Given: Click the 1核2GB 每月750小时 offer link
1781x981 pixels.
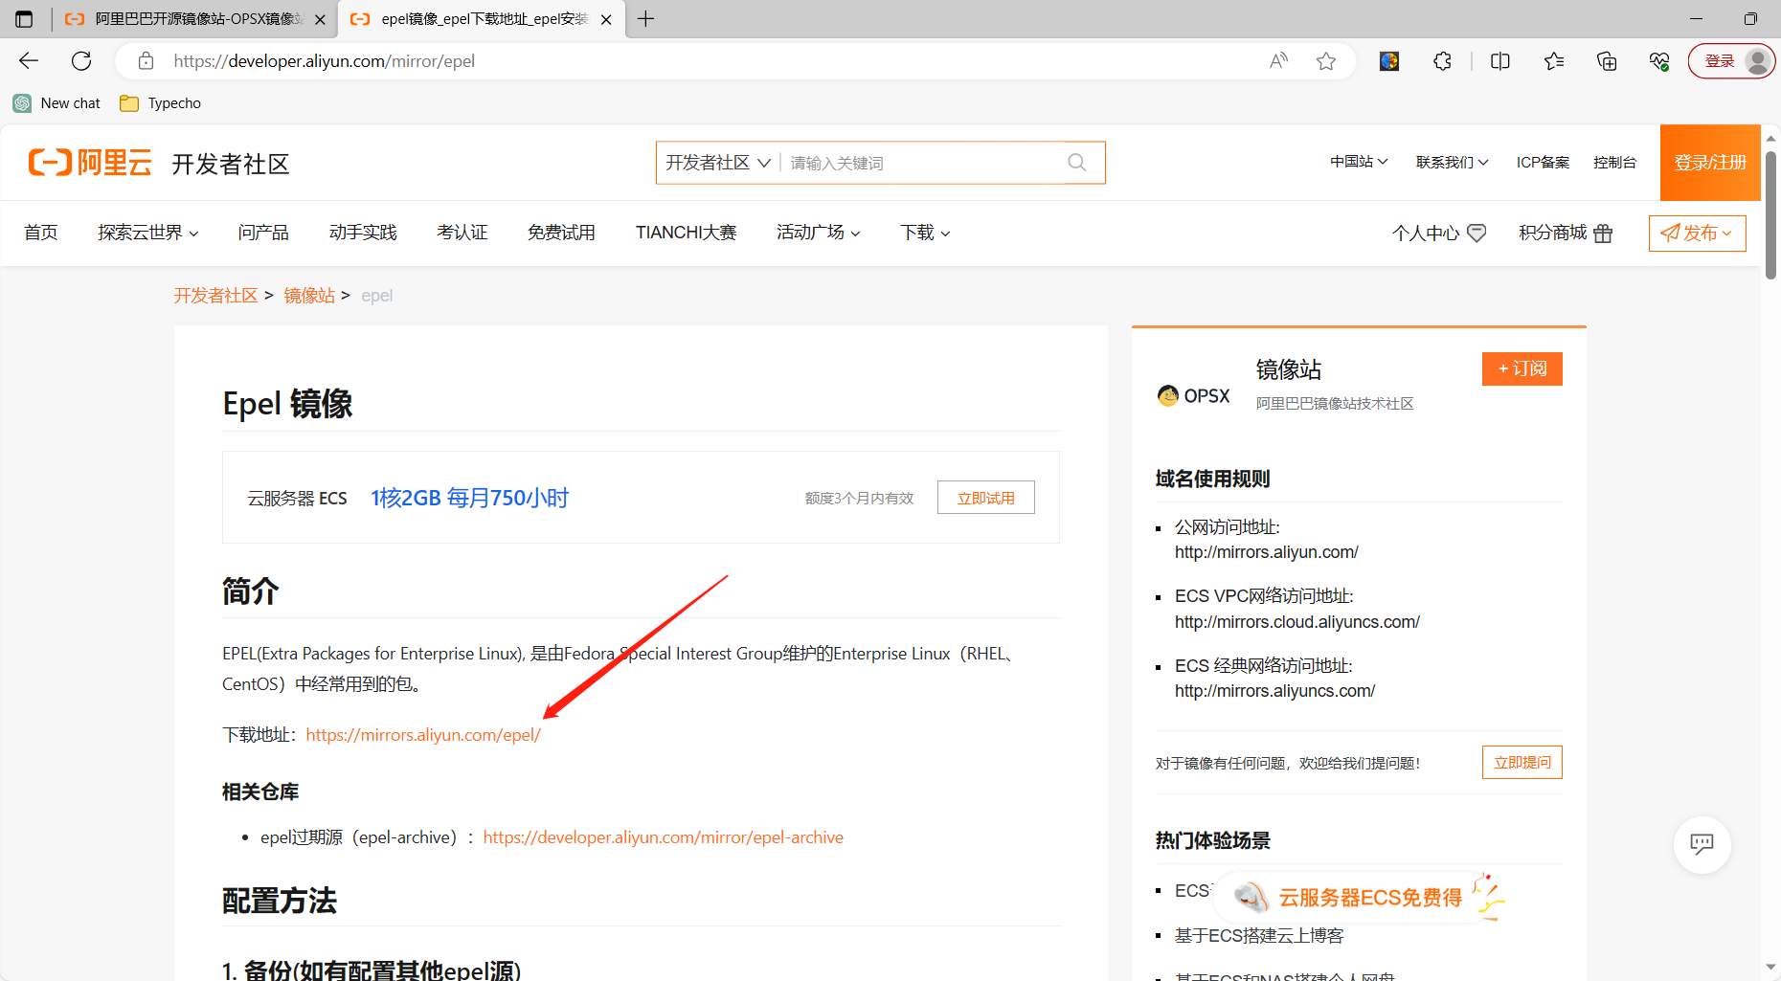Looking at the screenshot, I should [469, 498].
